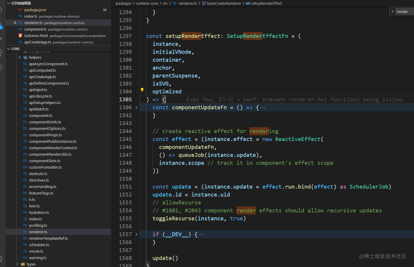Click the src breadcrumb

click(x=165, y=4)
